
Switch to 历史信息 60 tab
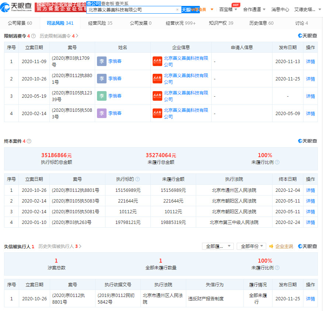(261, 23)
